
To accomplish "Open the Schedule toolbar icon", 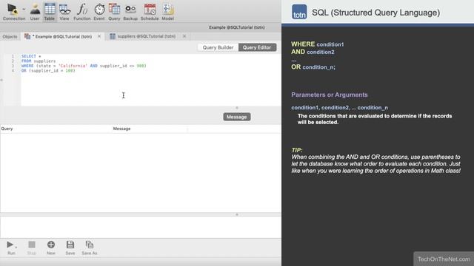I will point(150,12).
